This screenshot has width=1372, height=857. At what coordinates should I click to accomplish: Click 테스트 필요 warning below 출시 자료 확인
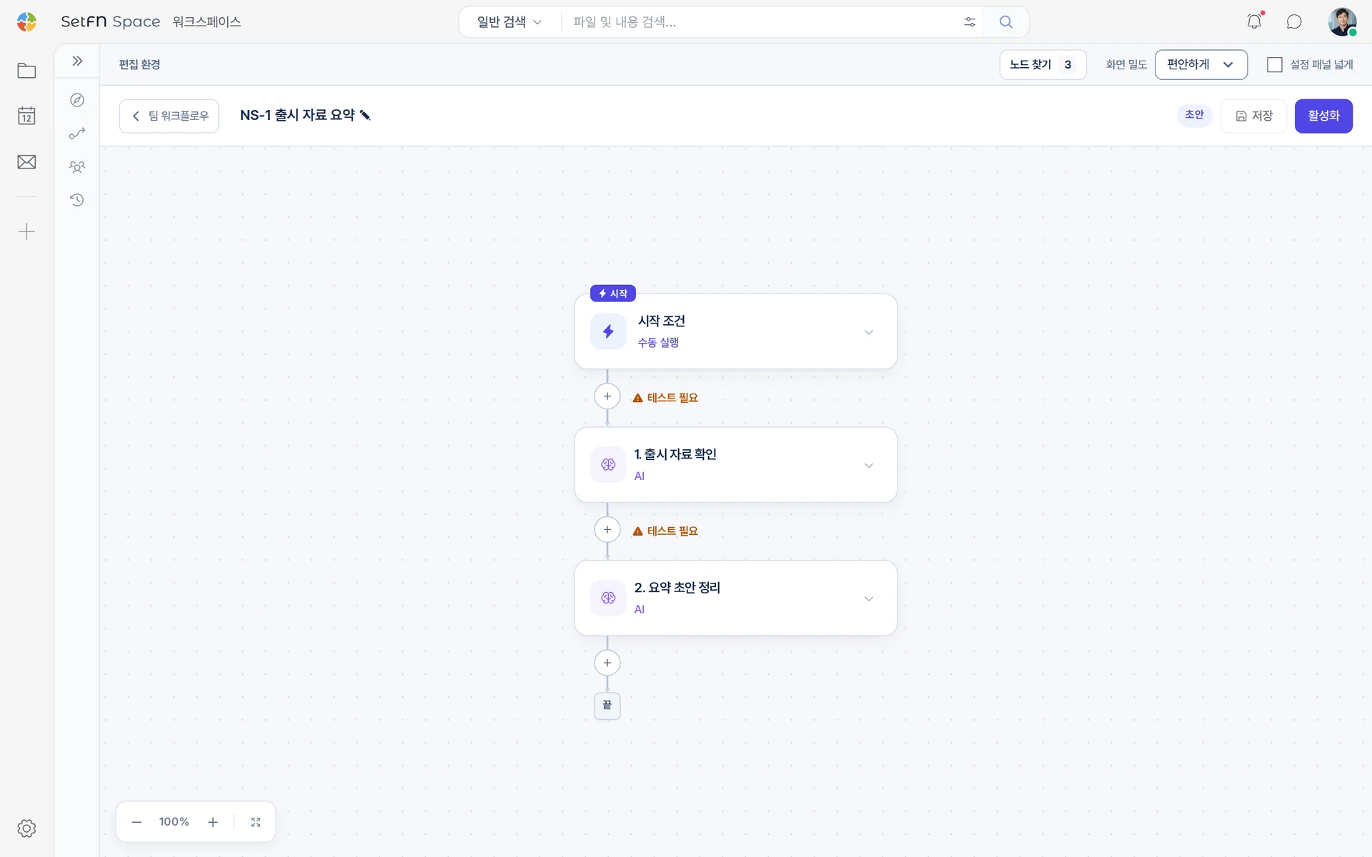pos(665,531)
